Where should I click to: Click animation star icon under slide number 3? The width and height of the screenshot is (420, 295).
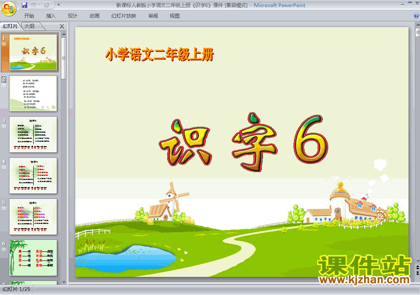click(4, 126)
